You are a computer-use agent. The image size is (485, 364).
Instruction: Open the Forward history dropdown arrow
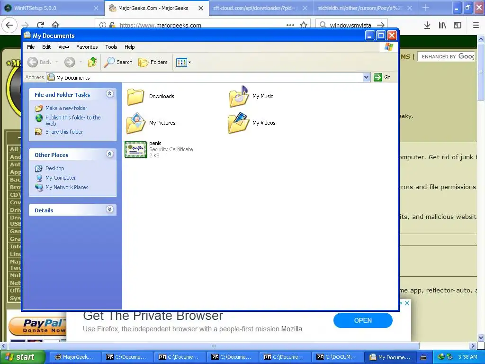81,62
